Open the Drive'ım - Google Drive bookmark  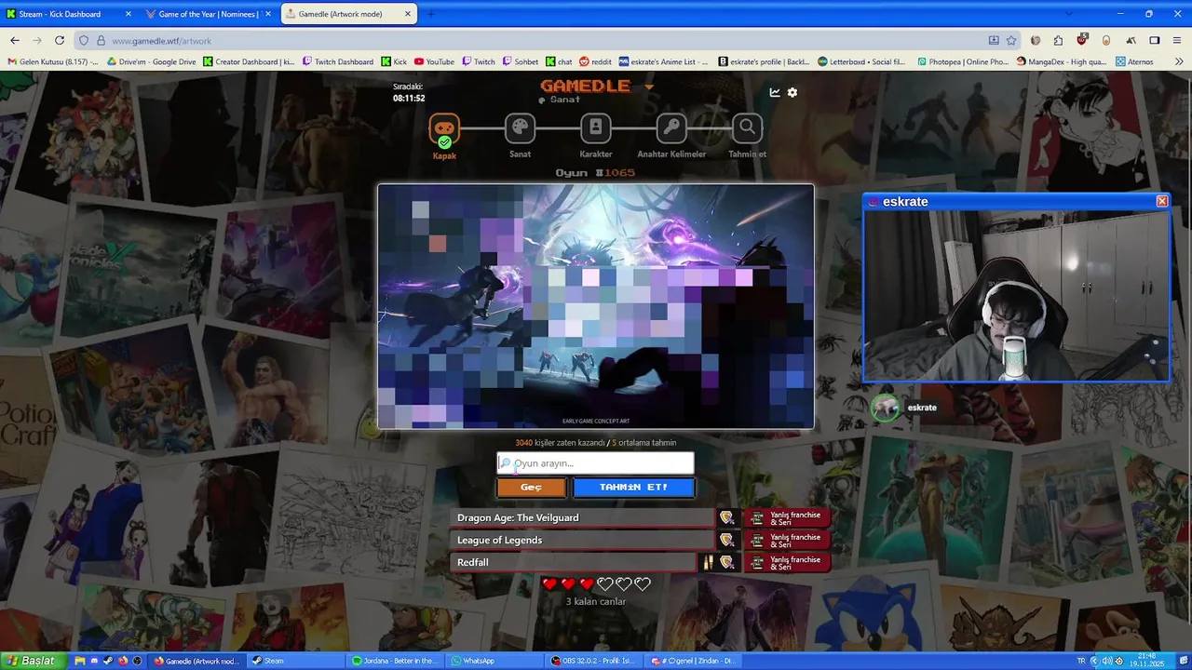tap(152, 61)
